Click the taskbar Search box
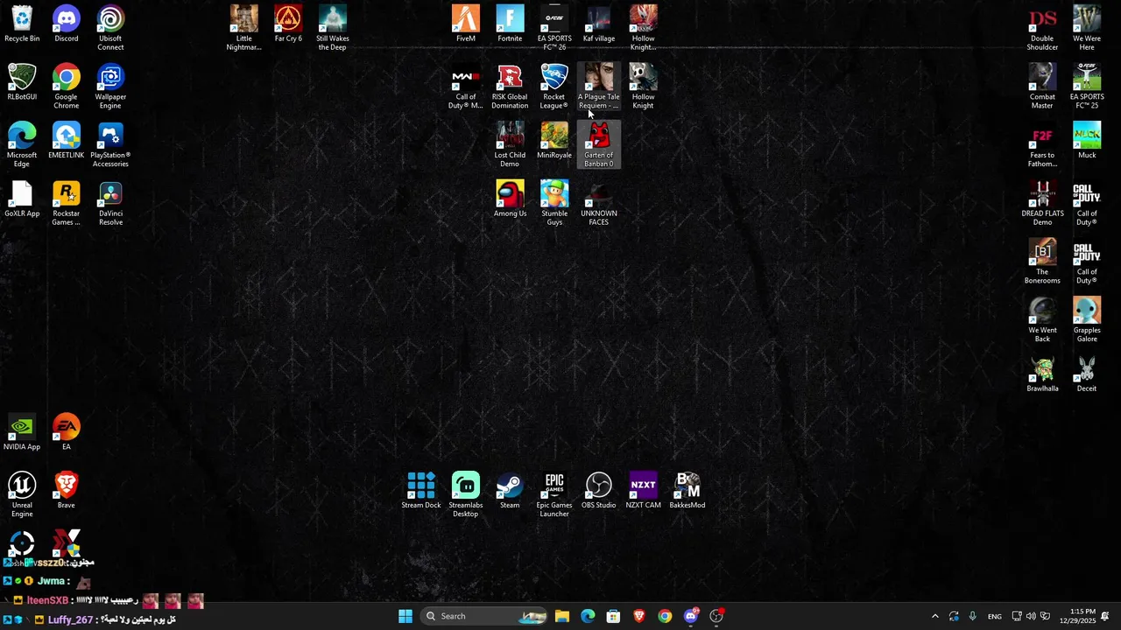Screen dimensions: 1121x630 click(x=485, y=616)
